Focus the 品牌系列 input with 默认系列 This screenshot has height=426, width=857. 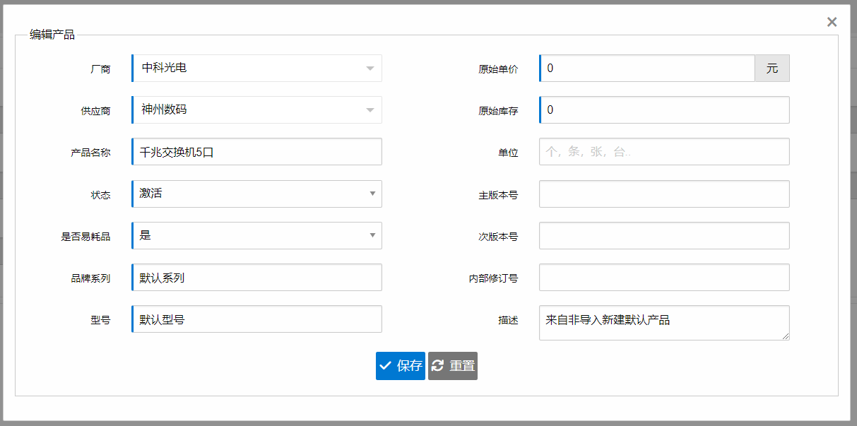[256, 277]
